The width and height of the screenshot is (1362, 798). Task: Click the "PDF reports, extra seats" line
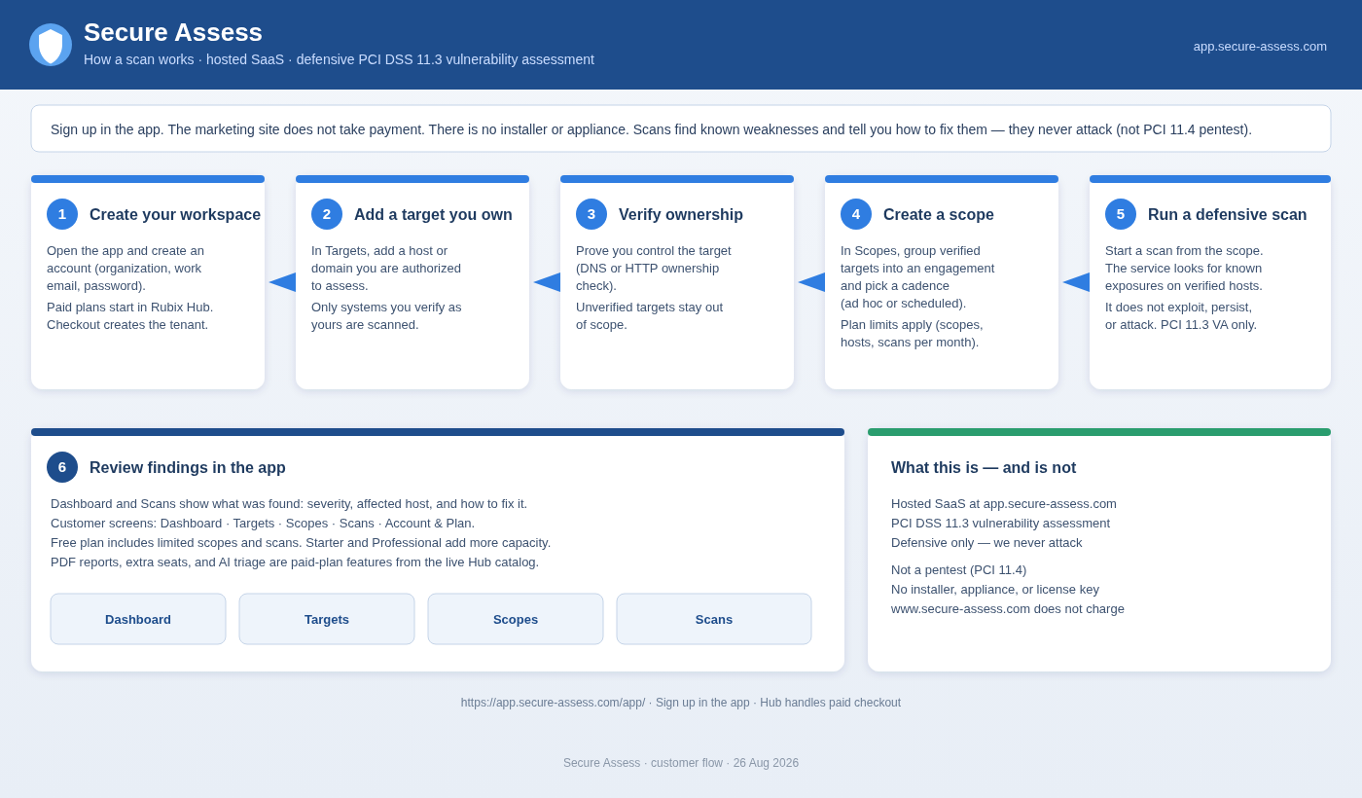295,562
